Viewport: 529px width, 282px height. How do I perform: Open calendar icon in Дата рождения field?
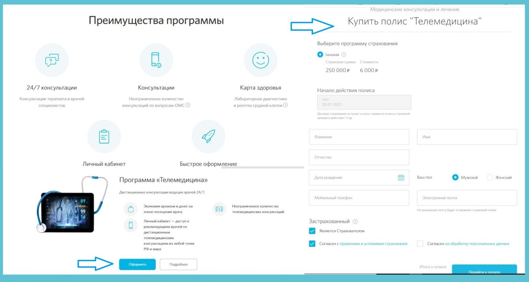401,178
